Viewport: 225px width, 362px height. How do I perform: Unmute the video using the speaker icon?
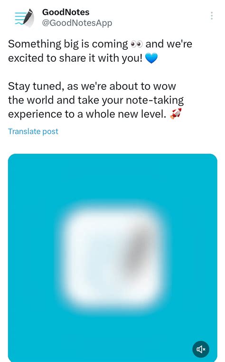coord(201,349)
